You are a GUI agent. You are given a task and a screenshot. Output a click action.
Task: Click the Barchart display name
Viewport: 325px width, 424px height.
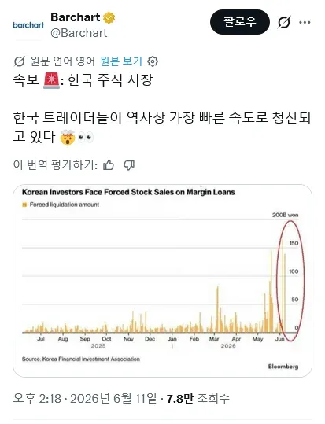pyautogui.click(x=76, y=17)
